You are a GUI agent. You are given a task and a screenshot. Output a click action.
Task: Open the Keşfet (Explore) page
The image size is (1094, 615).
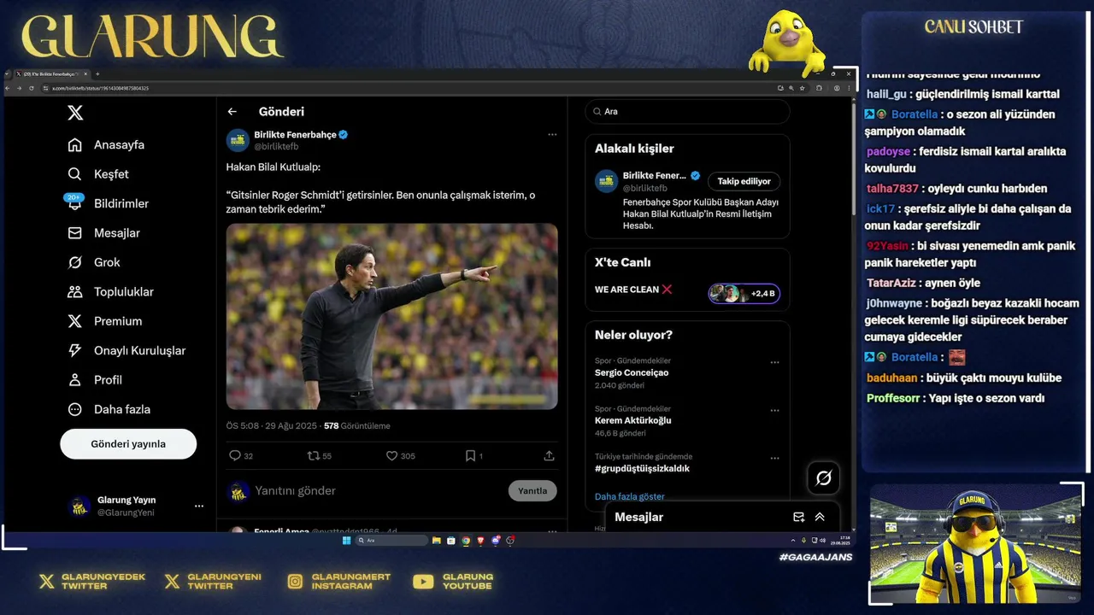point(98,174)
